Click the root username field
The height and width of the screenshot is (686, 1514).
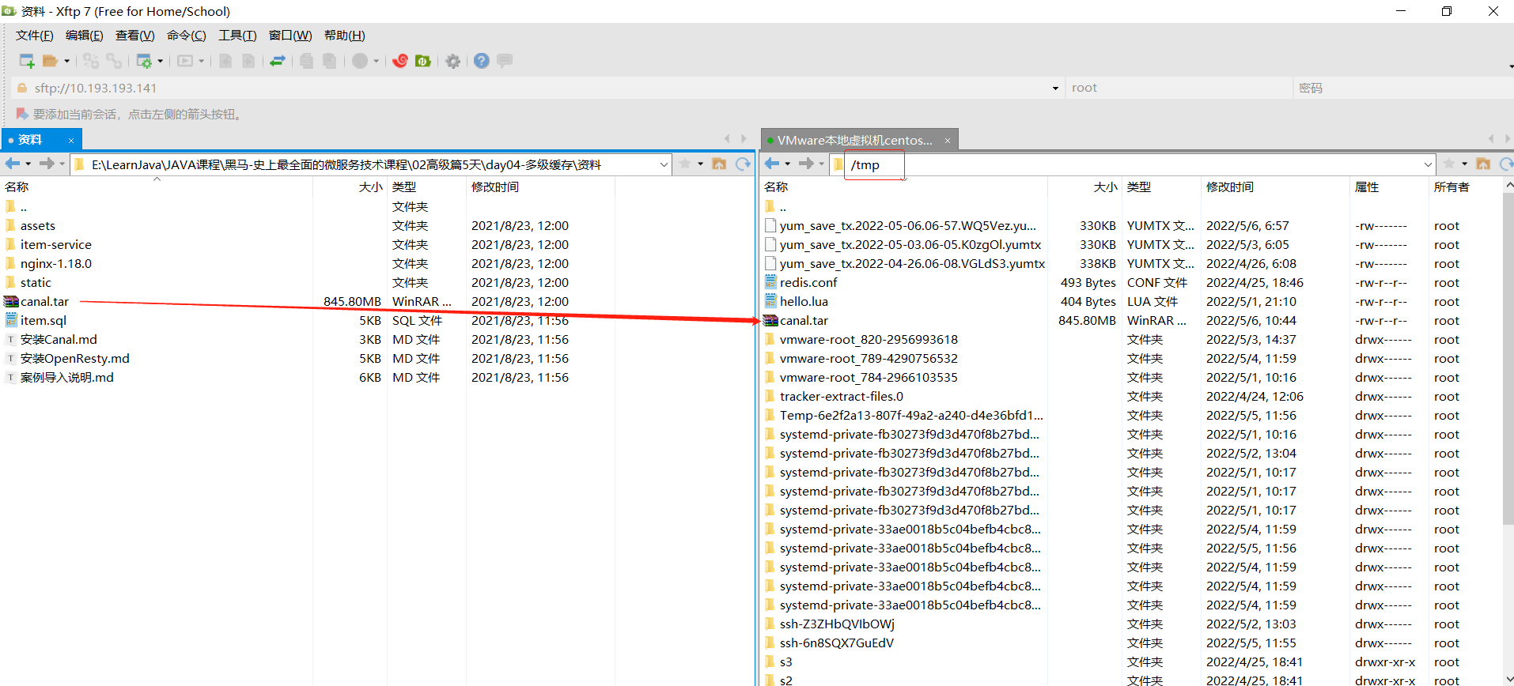coord(1179,88)
